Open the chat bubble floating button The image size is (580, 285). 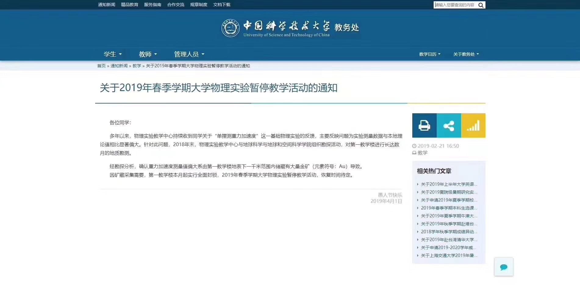click(x=503, y=267)
